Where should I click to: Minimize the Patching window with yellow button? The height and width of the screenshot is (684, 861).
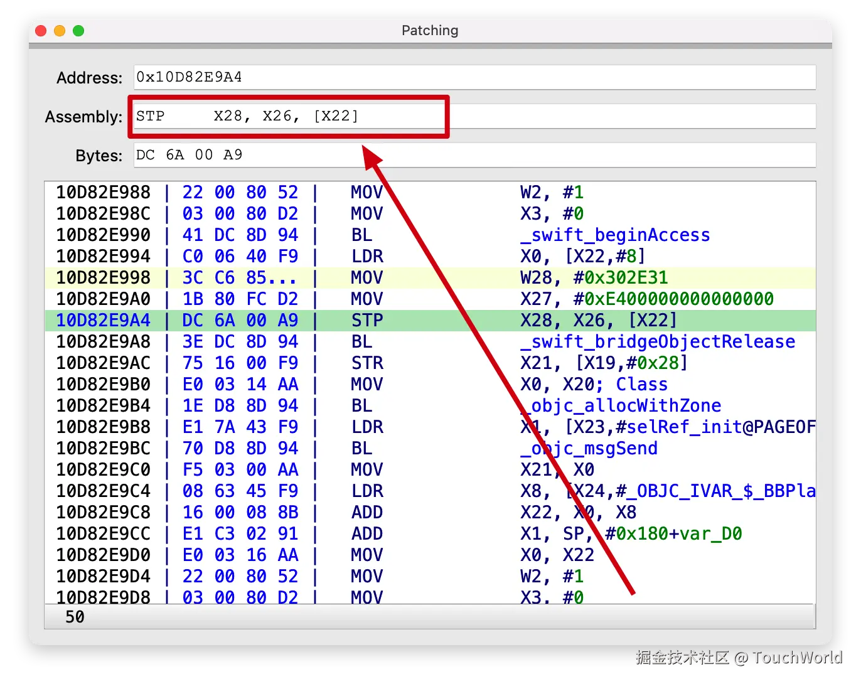coord(60,31)
